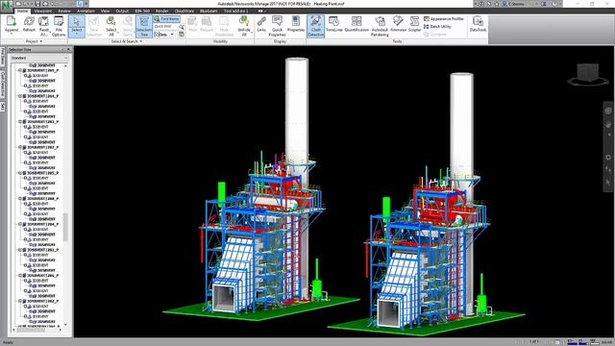This screenshot has width=615, height=346.
Task: Open the docked Find Items side tab
Action: pyautogui.click(x=3, y=56)
